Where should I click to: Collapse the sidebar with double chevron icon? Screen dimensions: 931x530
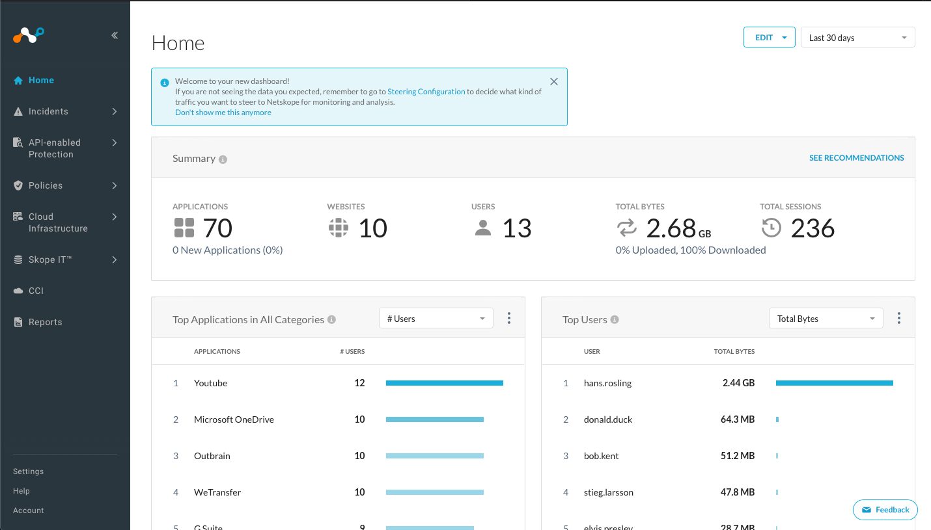click(x=115, y=36)
